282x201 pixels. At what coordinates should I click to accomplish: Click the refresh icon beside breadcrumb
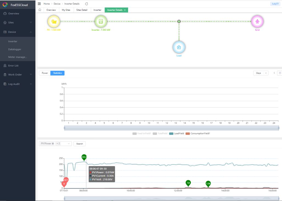pos(86,4)
